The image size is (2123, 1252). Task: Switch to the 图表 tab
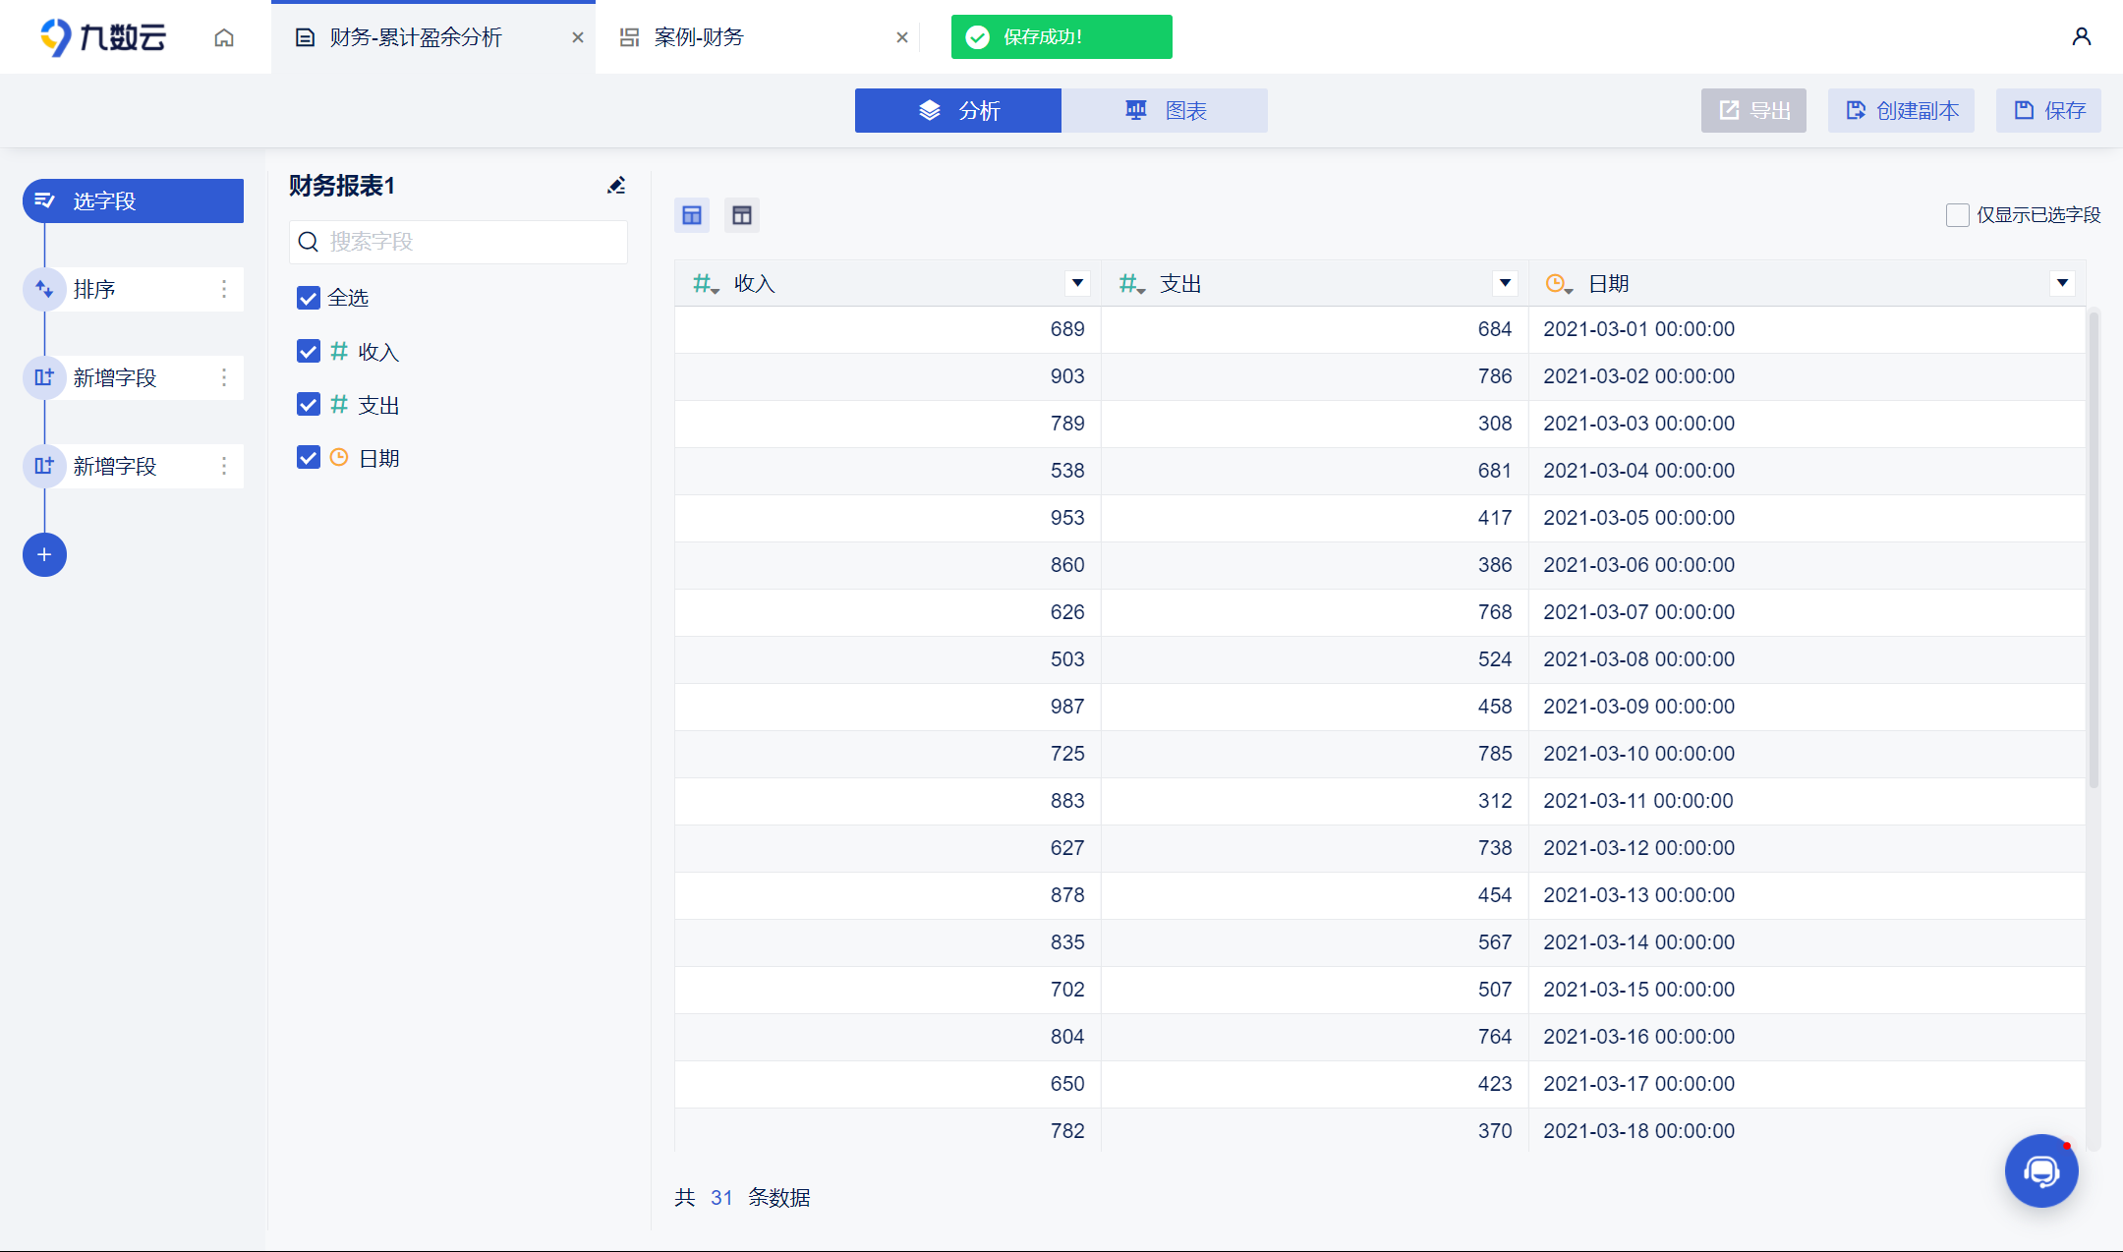[x=1165, y=111]
